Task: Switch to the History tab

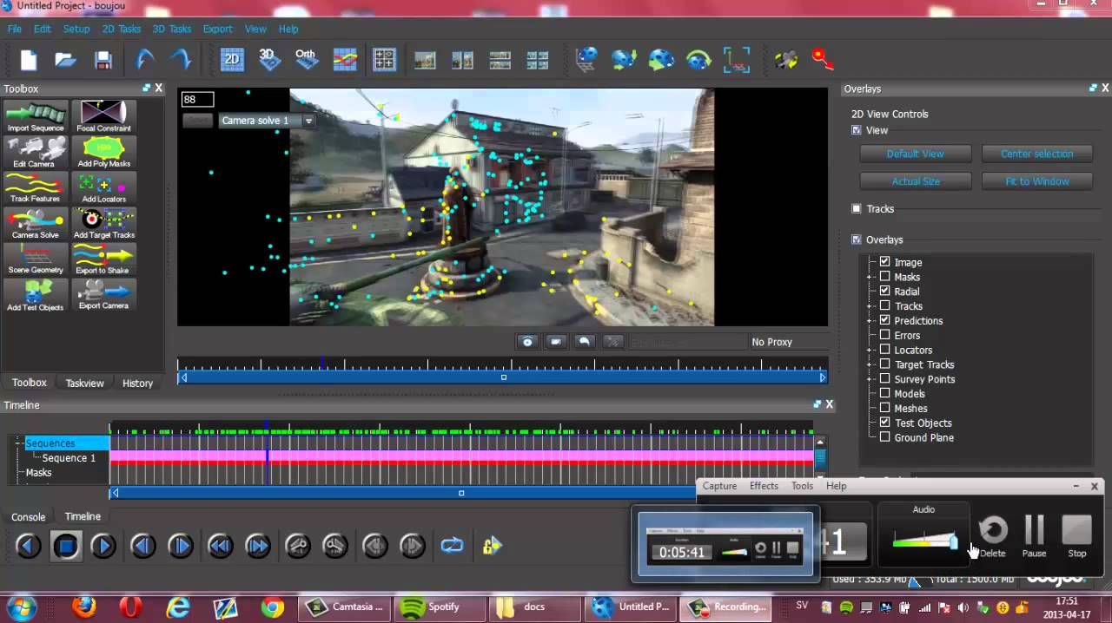Action: click(137, 383)
